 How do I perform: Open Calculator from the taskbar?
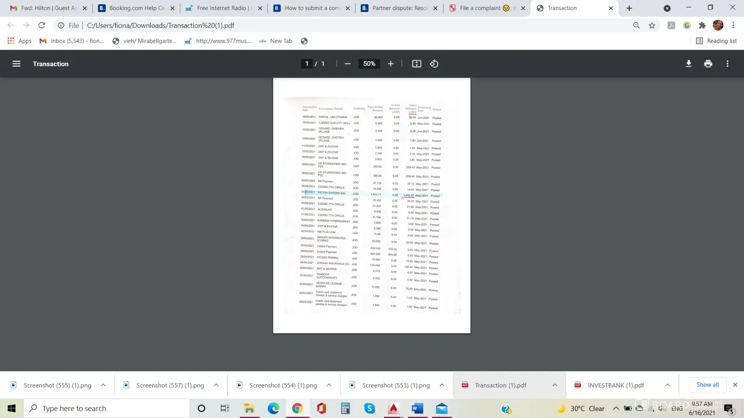345,408
